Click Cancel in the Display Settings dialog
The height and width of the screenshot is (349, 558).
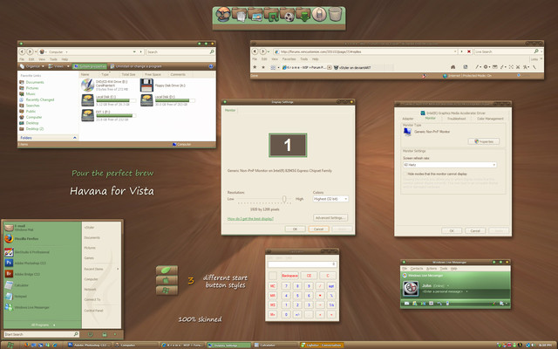318,229
